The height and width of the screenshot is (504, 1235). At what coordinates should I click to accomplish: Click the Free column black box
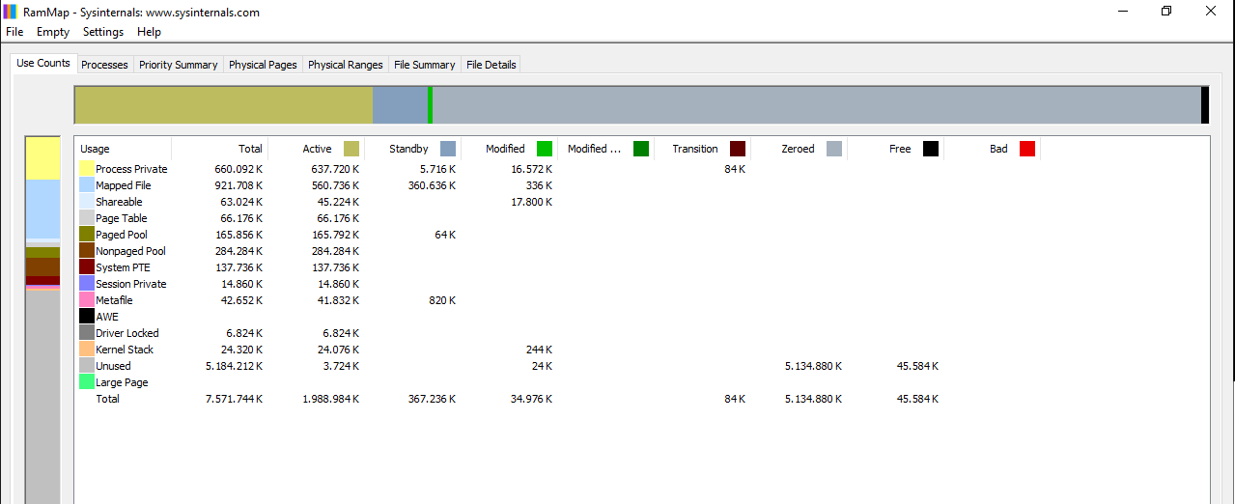[931, 149]
